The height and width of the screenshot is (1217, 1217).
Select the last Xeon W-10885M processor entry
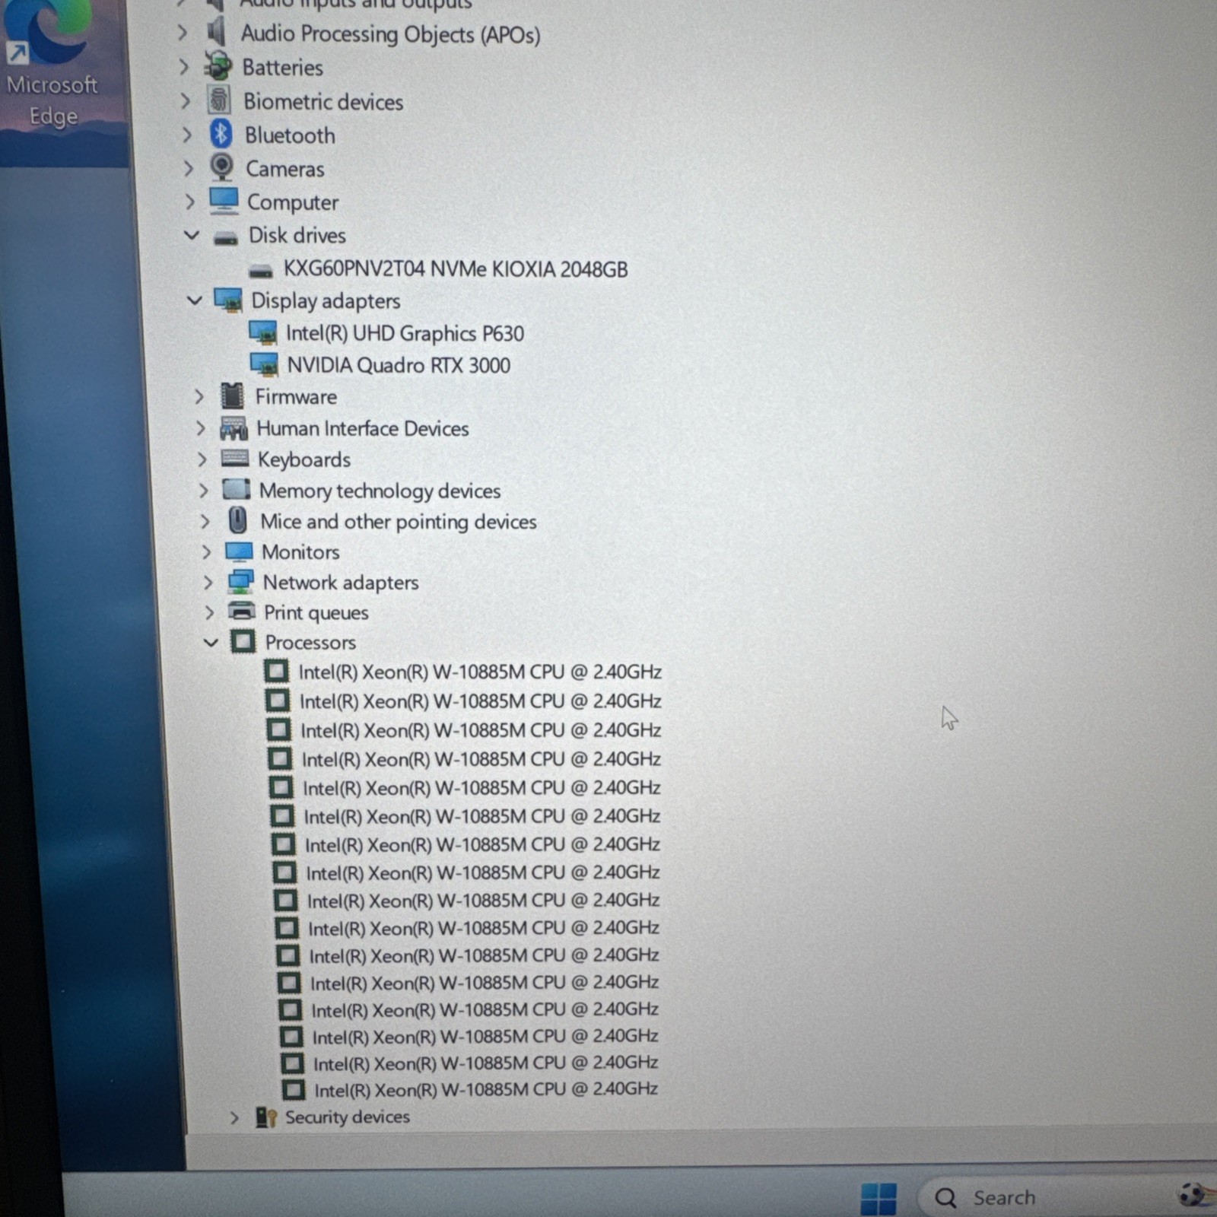pos(486,1089)
